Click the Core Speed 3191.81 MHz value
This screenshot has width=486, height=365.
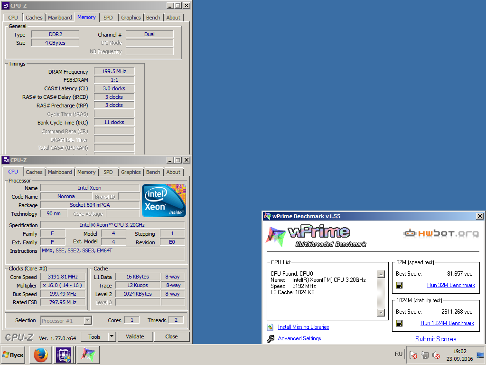click(63, 277)
